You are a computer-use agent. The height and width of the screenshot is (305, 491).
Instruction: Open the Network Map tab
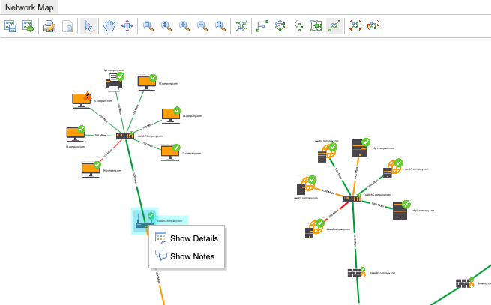tap(29, 7)
